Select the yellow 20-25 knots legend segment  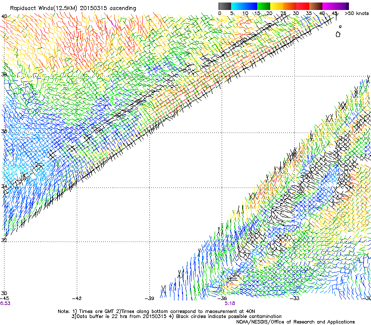(277, 6)
